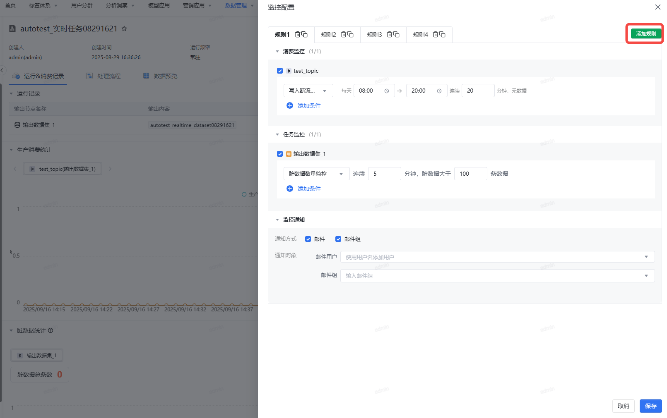The image size is (667, 418).
Task: Click the creation time 2025-08-29 16:36:26
Action: tap(116, 57)
